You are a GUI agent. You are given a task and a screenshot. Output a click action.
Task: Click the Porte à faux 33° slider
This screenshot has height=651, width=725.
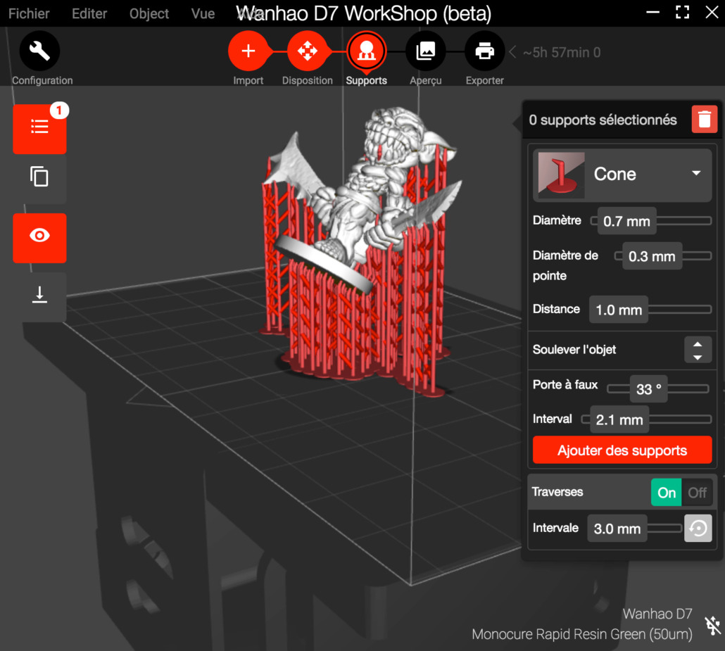click(x=658, y=389)
